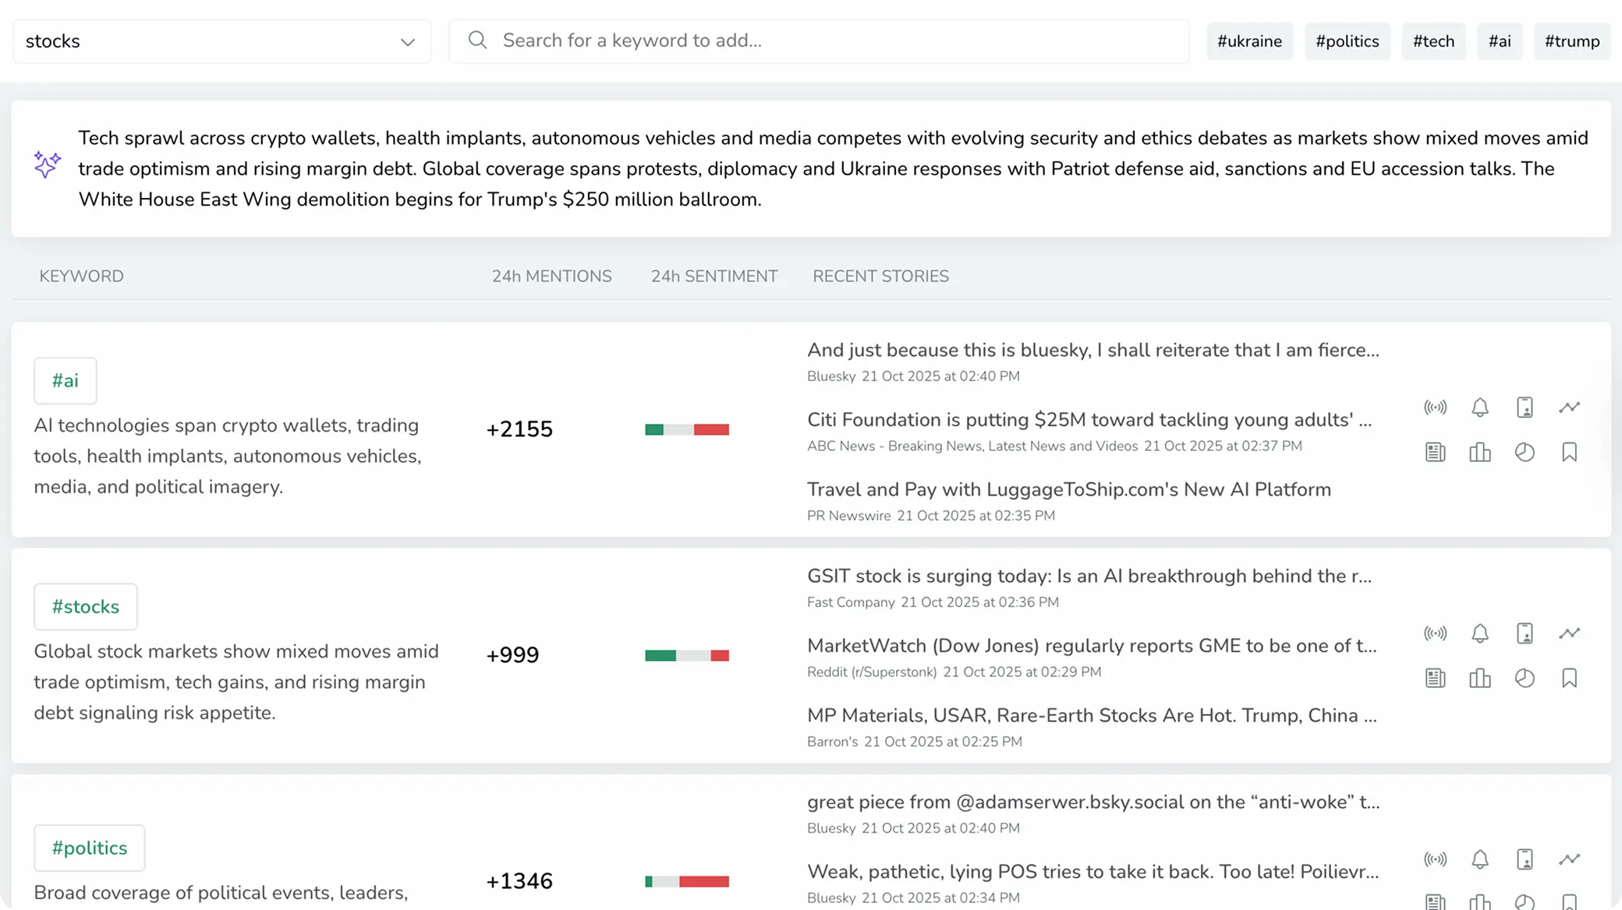Toggle bookmark for the #ai keyword

1569,453
